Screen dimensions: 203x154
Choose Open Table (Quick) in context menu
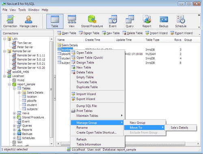97,57
